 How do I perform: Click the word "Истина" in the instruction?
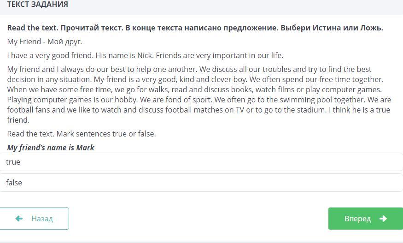pyautogui.click(x=328, y=28)
